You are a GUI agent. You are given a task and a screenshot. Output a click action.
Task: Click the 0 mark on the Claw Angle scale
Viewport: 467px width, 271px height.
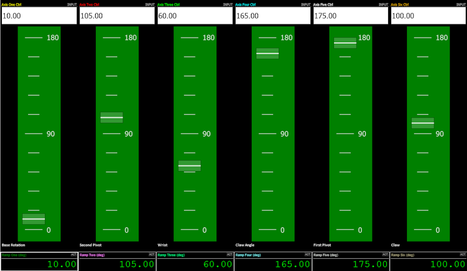[x=283, y=230]
